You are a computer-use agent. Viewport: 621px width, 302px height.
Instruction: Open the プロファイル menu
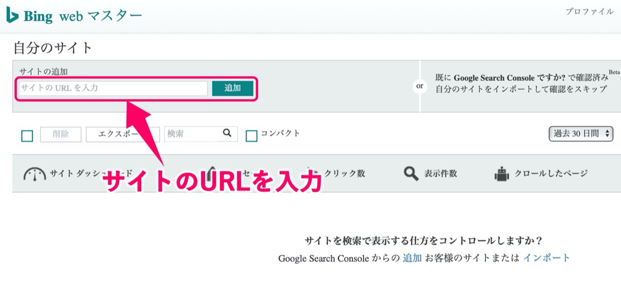pyautogui.click(x=589, y=11)
